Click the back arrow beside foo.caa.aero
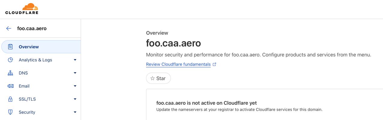The image size is (383, 120). pyautogui.click(x=9, y=28)
